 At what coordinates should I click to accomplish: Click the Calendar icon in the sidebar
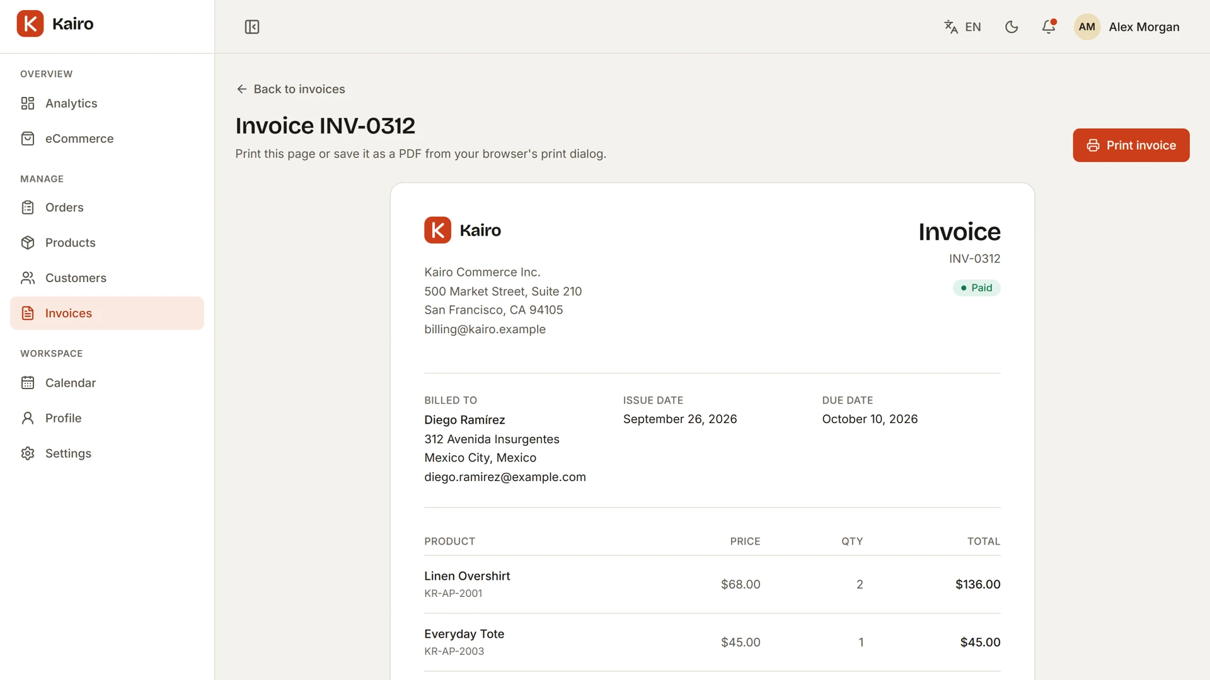(x=28, y=383)
